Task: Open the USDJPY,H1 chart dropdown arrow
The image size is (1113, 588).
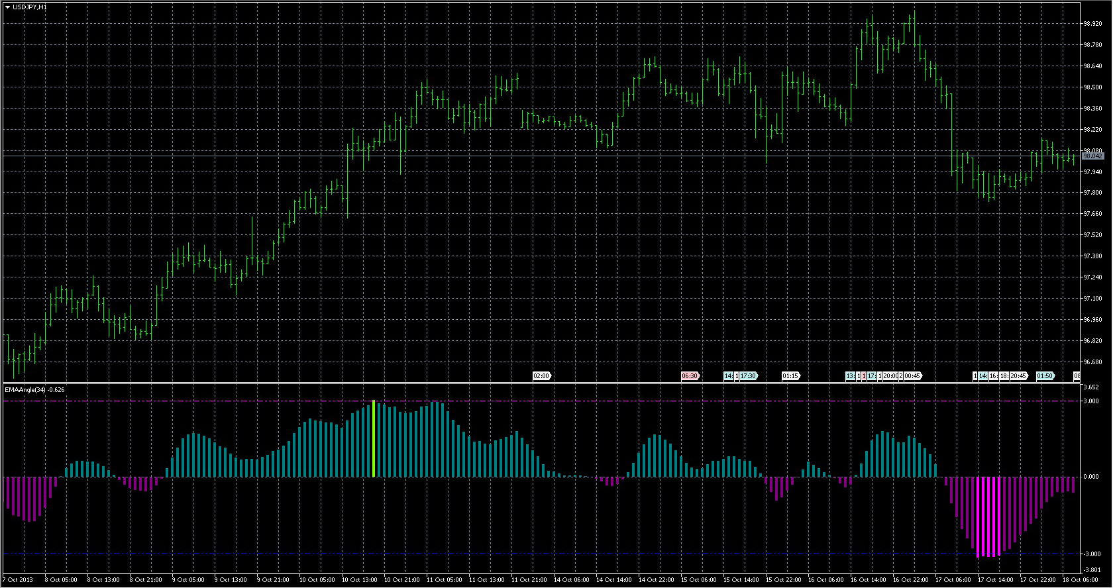Action: tap(7, 7)
